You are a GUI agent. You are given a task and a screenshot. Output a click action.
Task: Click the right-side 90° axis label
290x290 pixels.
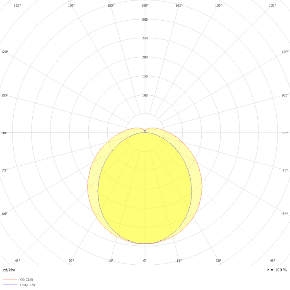coord(285,133)
